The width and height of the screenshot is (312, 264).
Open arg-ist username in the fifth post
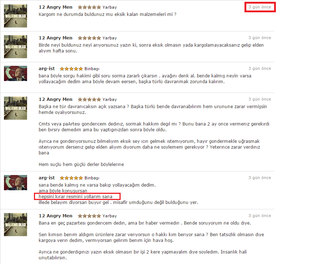pyautogui.click(x=47, y=178)
